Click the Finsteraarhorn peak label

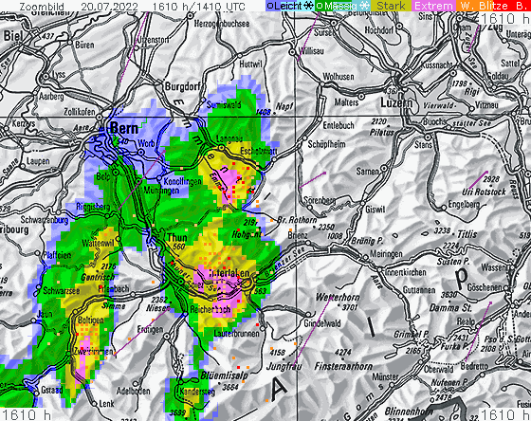click(343, 366)
